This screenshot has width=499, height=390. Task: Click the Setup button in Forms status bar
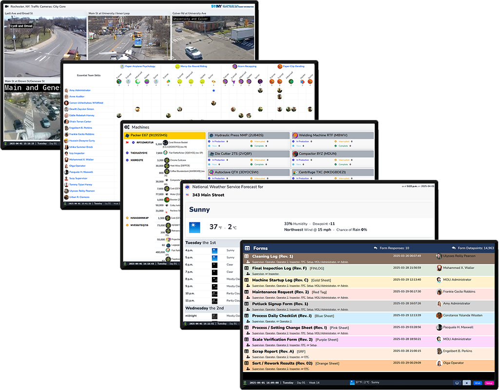489,383
